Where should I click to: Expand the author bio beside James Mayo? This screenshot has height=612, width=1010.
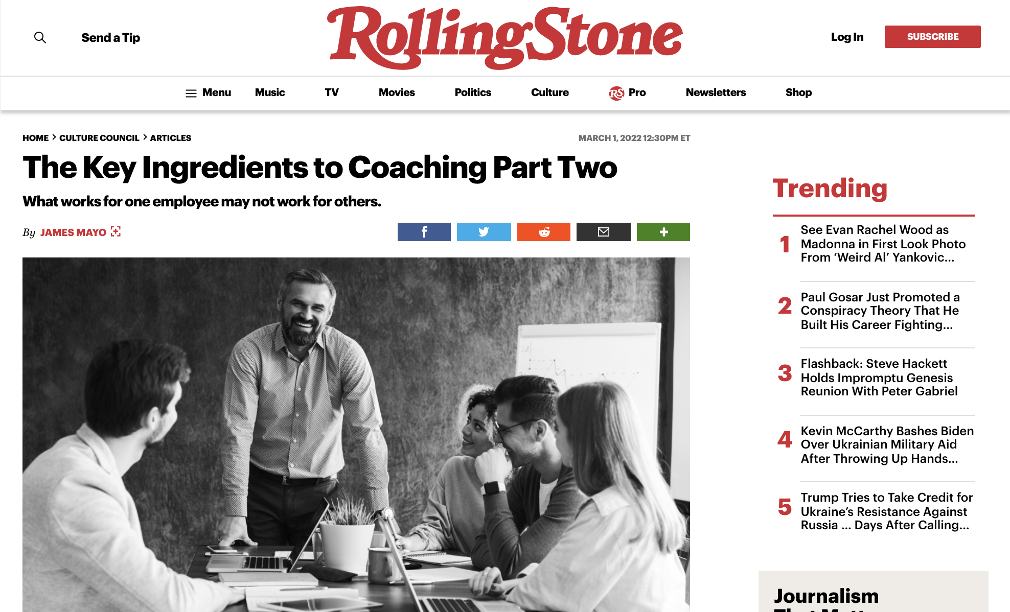[x=116, y=231]
